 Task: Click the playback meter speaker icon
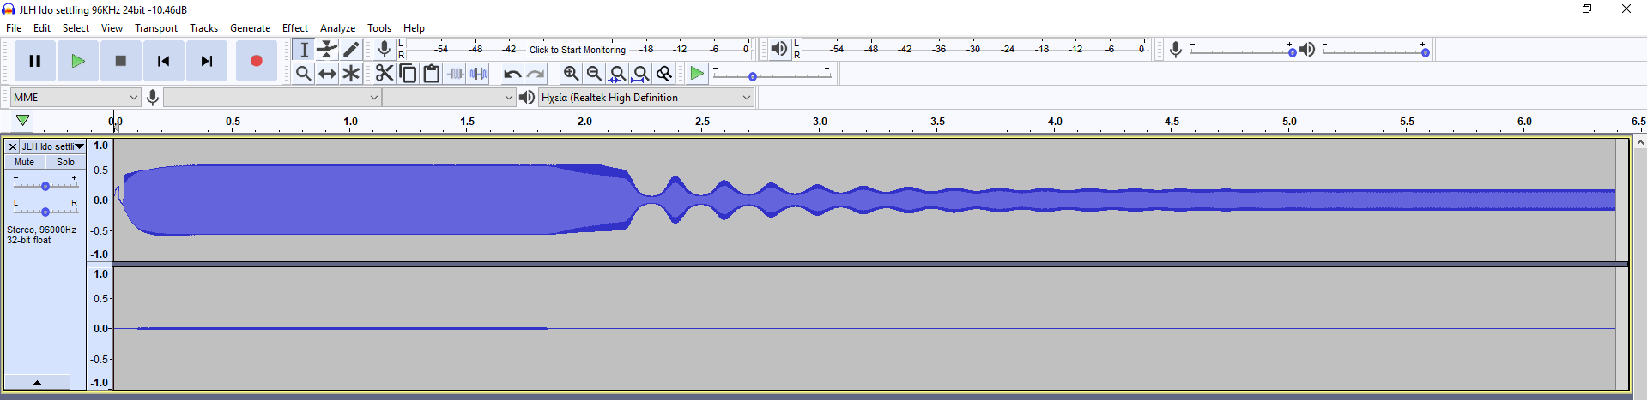778,49
